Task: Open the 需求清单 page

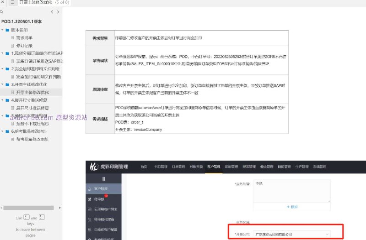Action: click(24, 38)
